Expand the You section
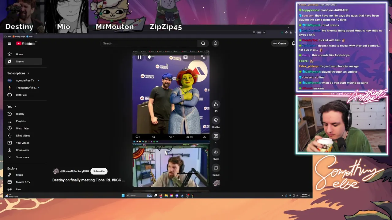The width and height of the screenshot is (392, 220). click(12, 107)
